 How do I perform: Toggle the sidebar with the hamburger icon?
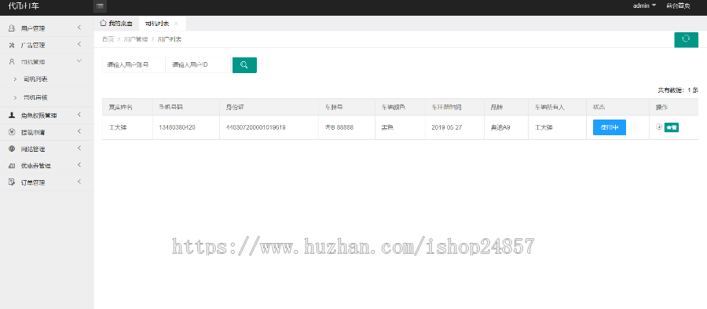[100, 6]
